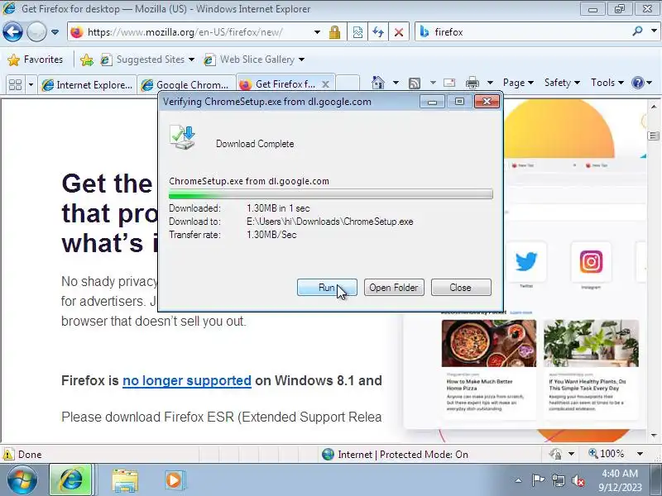The width and height of the screenshot is (662, 496).
Task: Click the Print icon
Action: [472, 83]
